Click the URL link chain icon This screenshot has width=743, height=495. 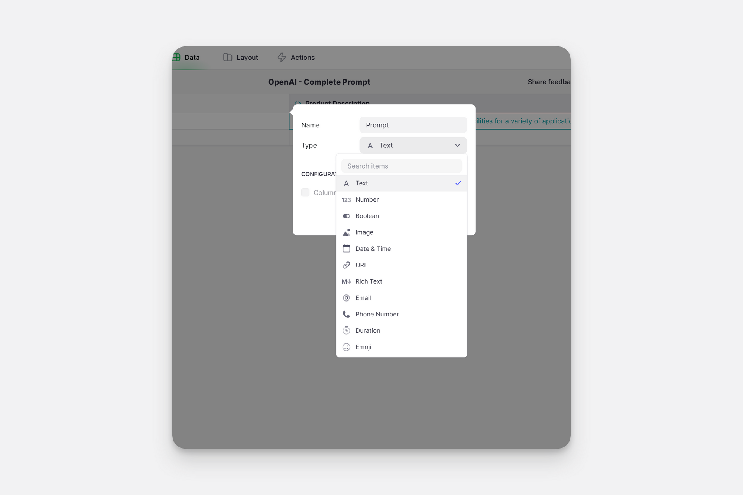tap(346, 265)
